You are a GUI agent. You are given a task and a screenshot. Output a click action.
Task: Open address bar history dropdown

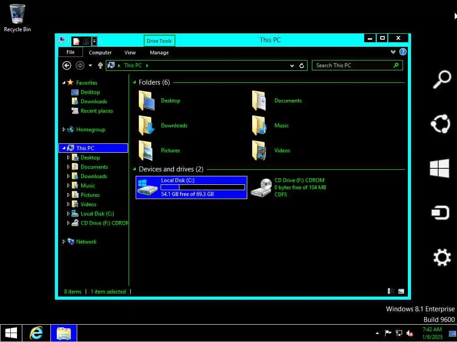click(x=292, y=66)
